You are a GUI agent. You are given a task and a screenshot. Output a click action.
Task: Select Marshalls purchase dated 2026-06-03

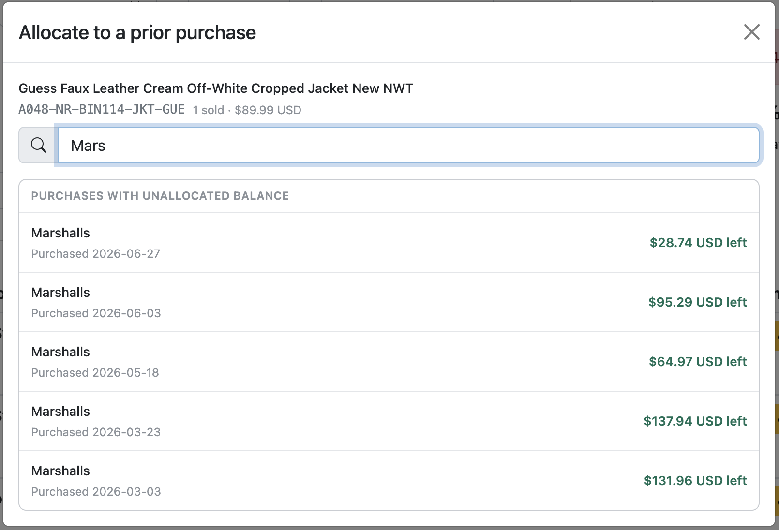(x=389, y=302)
